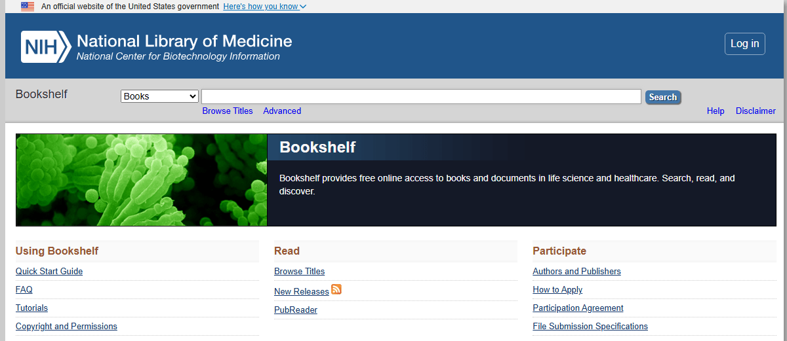Viewport: 787px width, 341px height.
Task: Open the Help link
Action: [x=716, y=111]
